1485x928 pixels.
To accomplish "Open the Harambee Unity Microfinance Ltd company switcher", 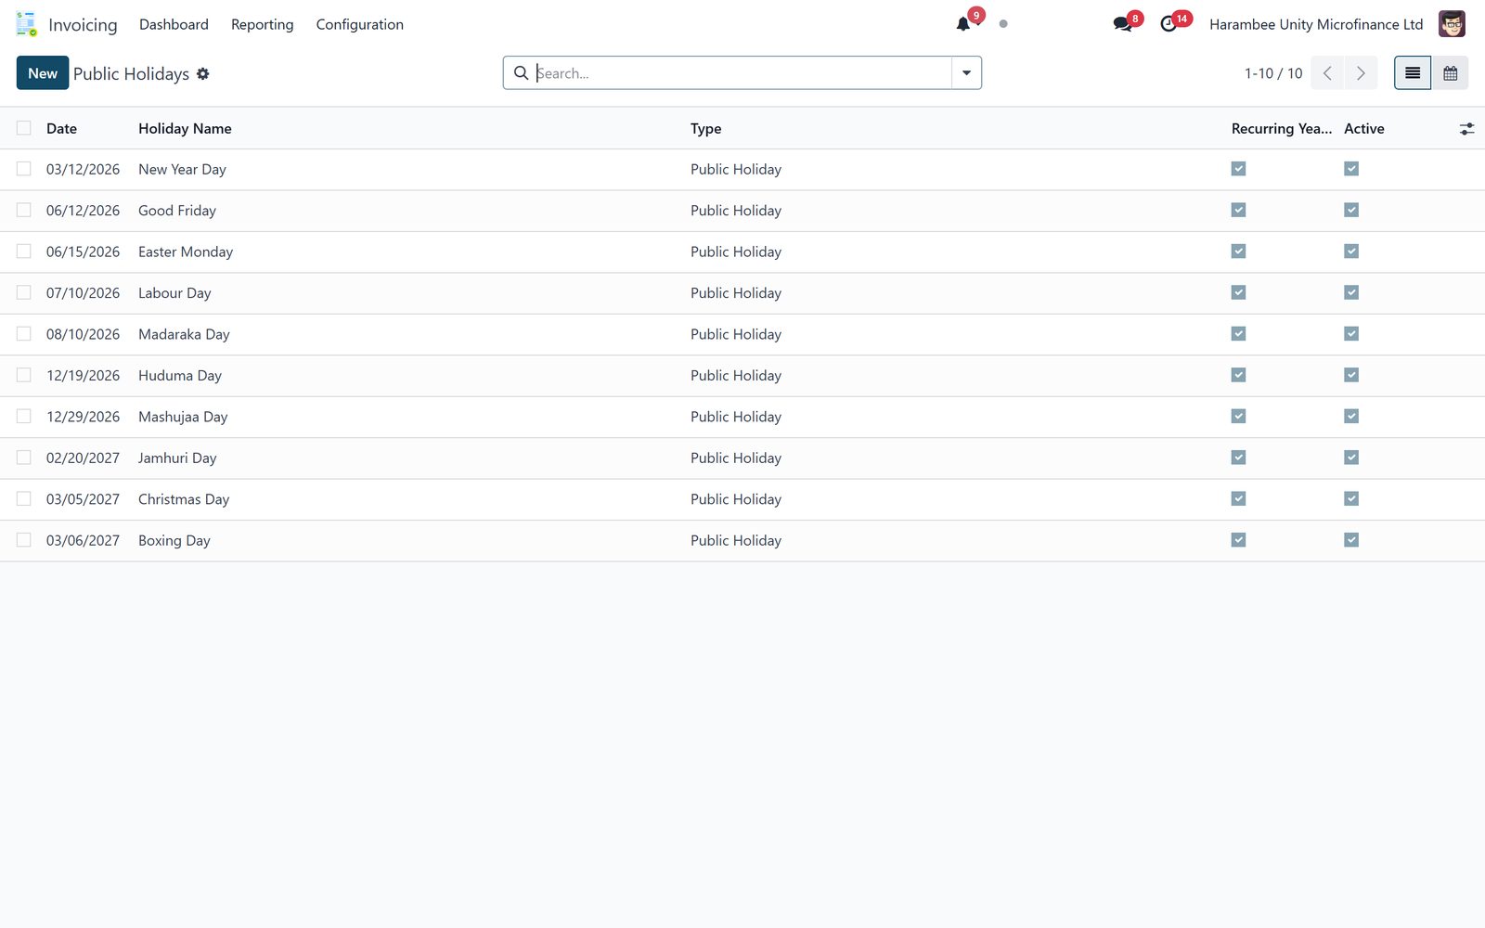I will [x=1316, y=24].
